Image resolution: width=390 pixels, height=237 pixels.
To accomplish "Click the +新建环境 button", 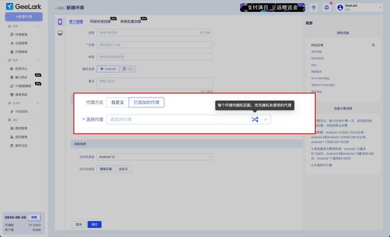I will point(24,17).
